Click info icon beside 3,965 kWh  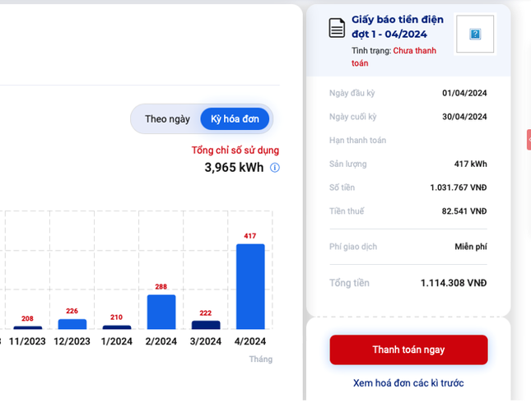(x=275, y=168)
